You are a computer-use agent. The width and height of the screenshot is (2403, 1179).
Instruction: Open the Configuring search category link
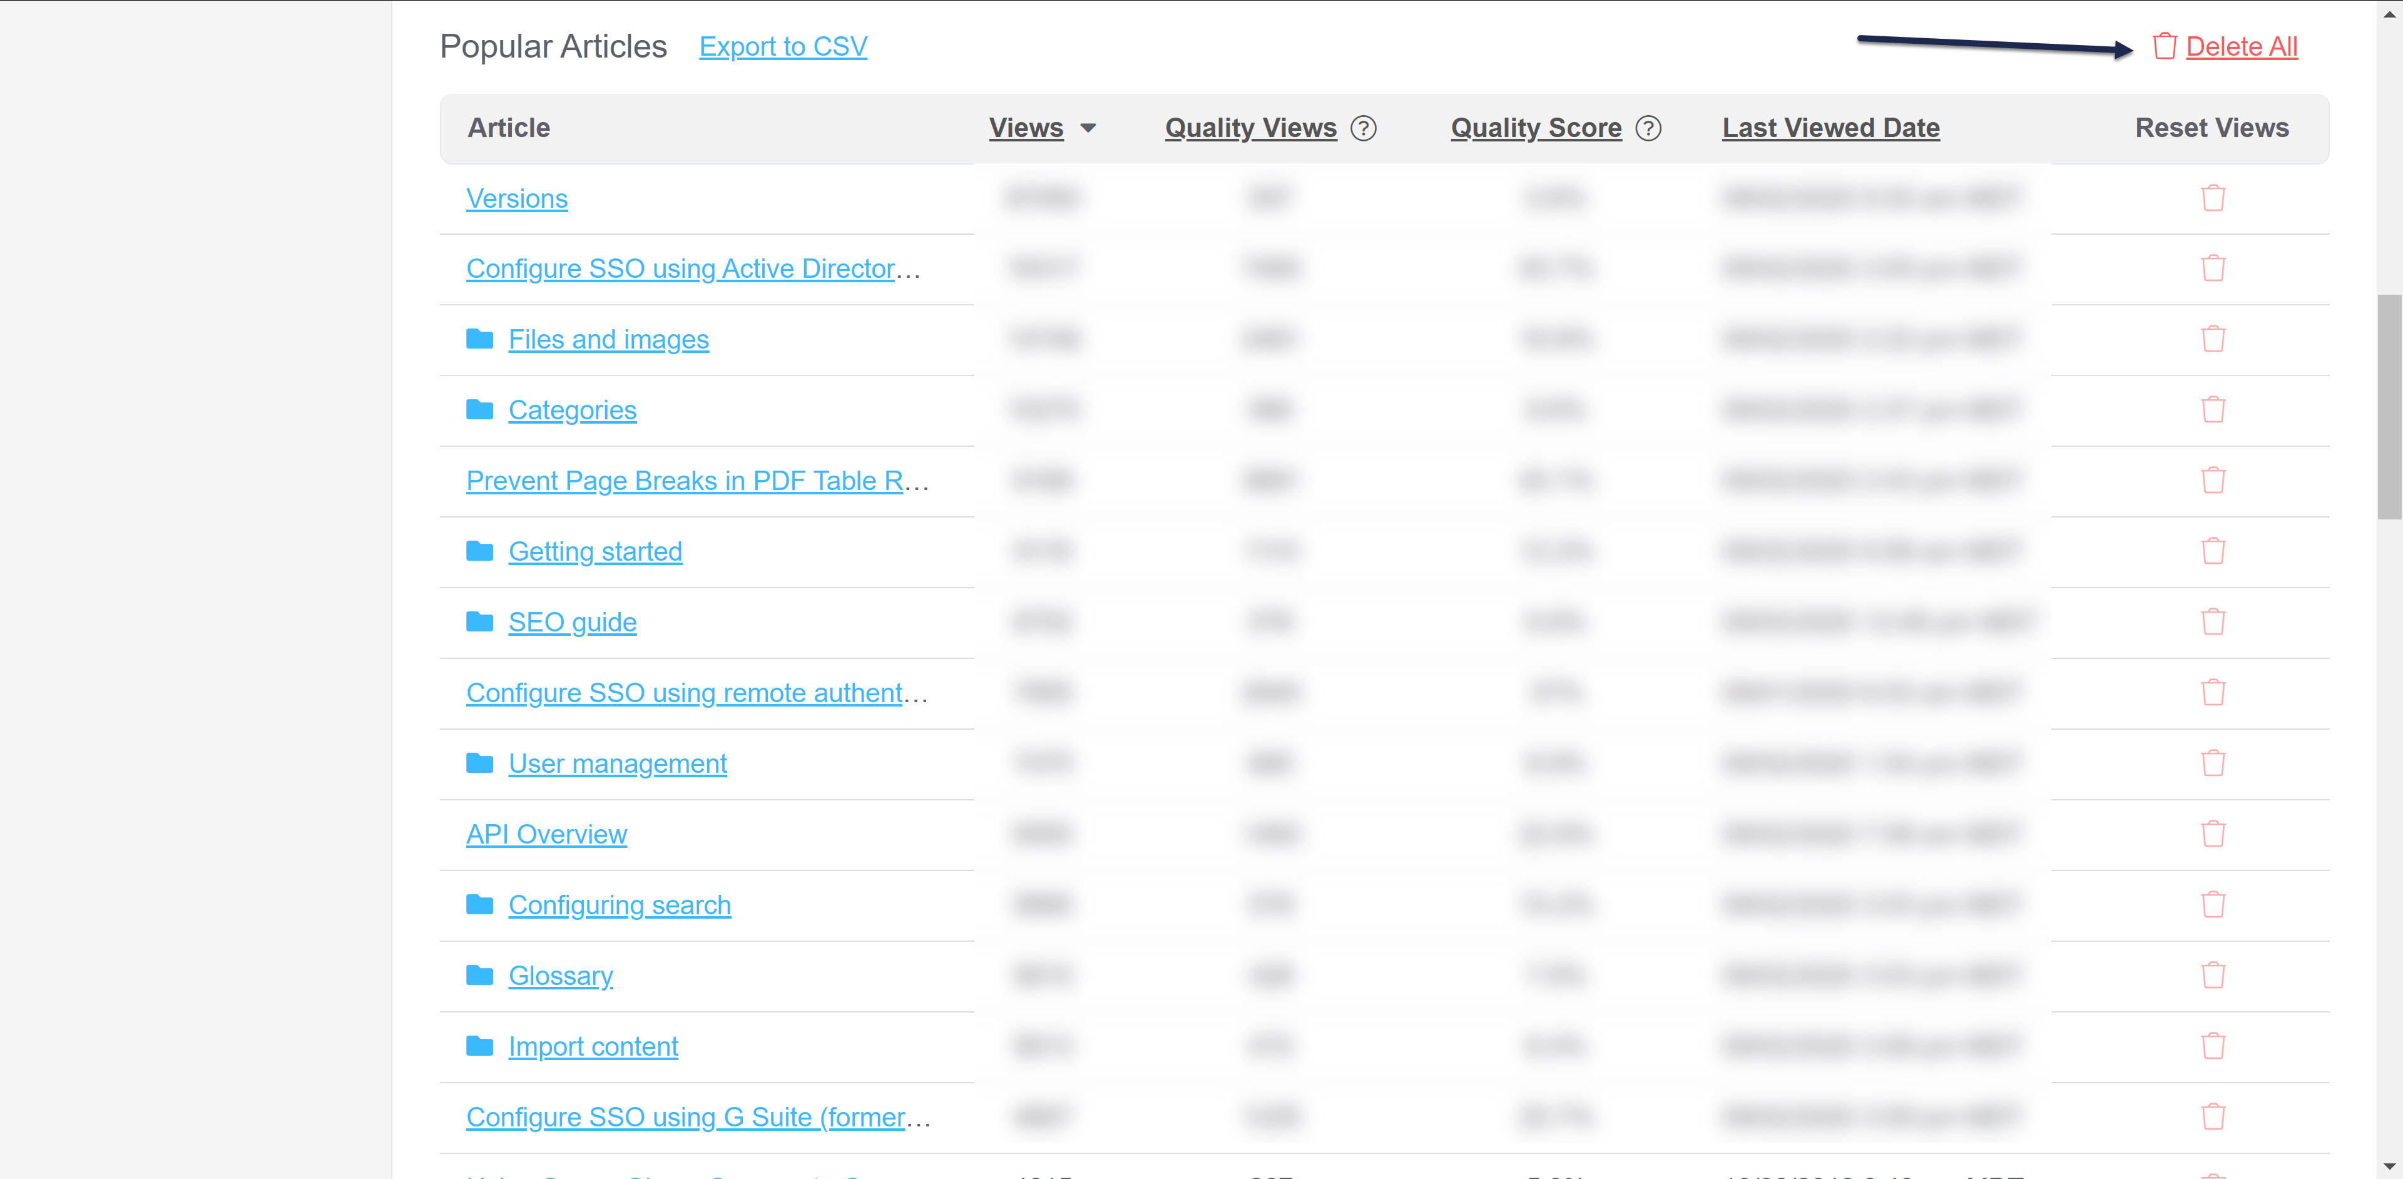620,905
